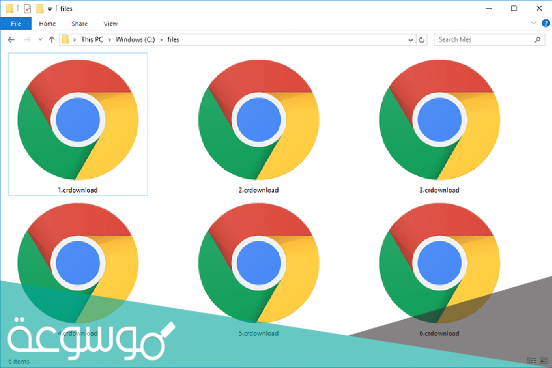Open the File menu
This screenshot has height=368, width=552.
click(x=16, y=24)
